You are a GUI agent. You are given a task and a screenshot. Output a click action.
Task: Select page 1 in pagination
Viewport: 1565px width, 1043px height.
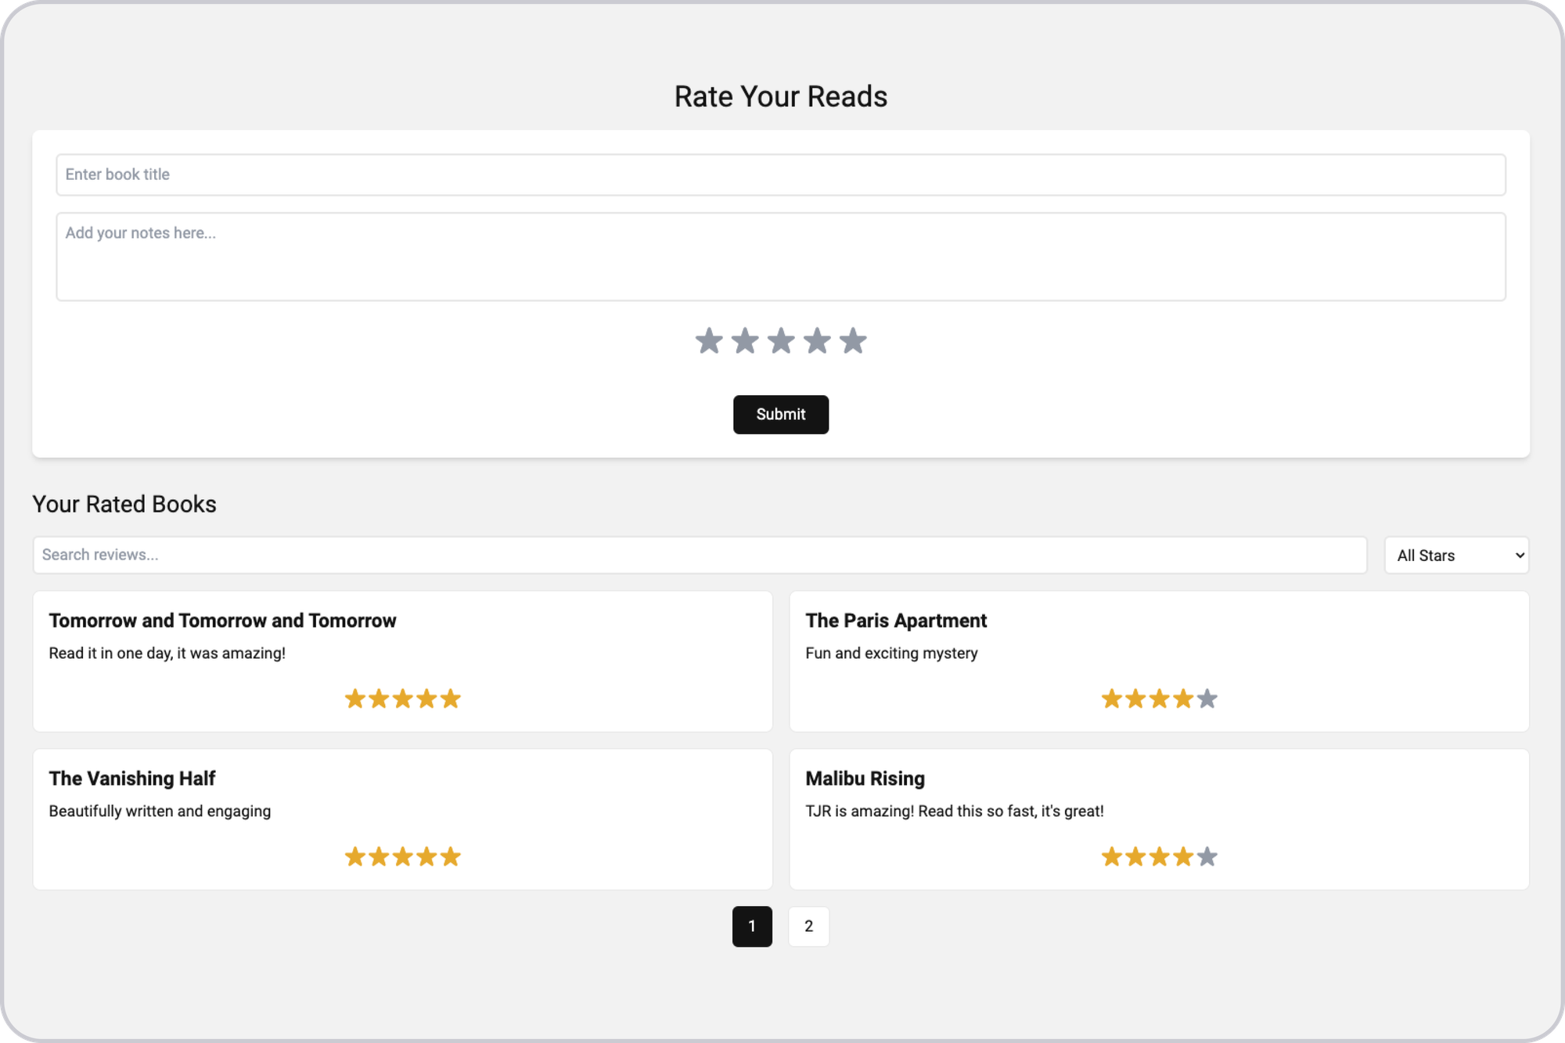click(752, 926)
